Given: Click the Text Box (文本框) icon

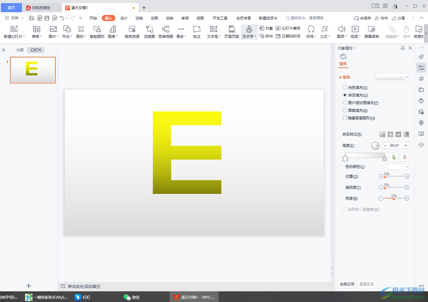Looking at the screenshot, I should pos(214,29).
